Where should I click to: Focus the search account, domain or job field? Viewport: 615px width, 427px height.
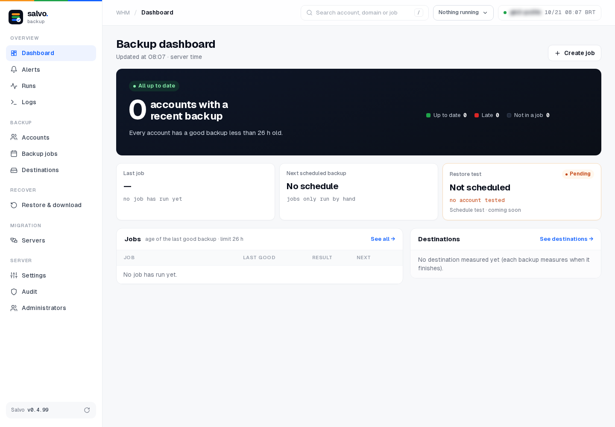pyautogui.click(x=364, y=13)
